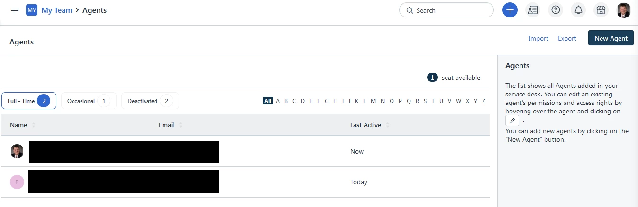Filter agents by letter P
The height and width of the screenshot is (207, 638).
click(400, 101)
